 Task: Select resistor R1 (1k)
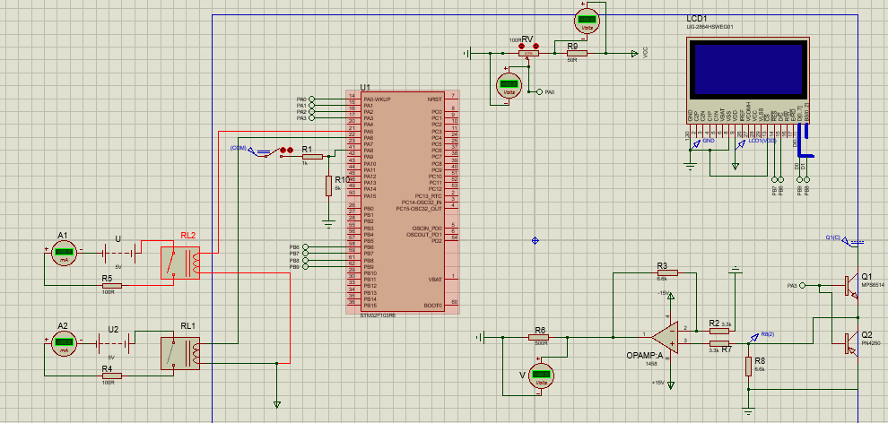click(x=312, y=156)
